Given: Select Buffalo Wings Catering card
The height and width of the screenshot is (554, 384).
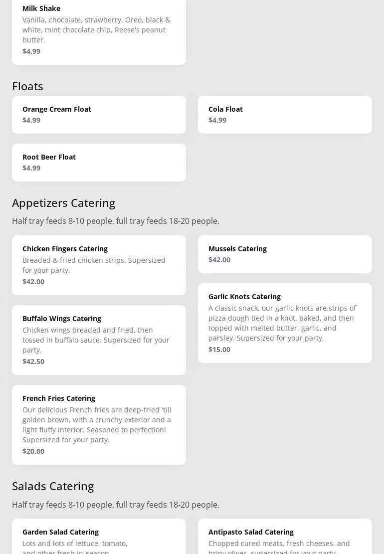Looking at the screenshot, I should (99, 340).
